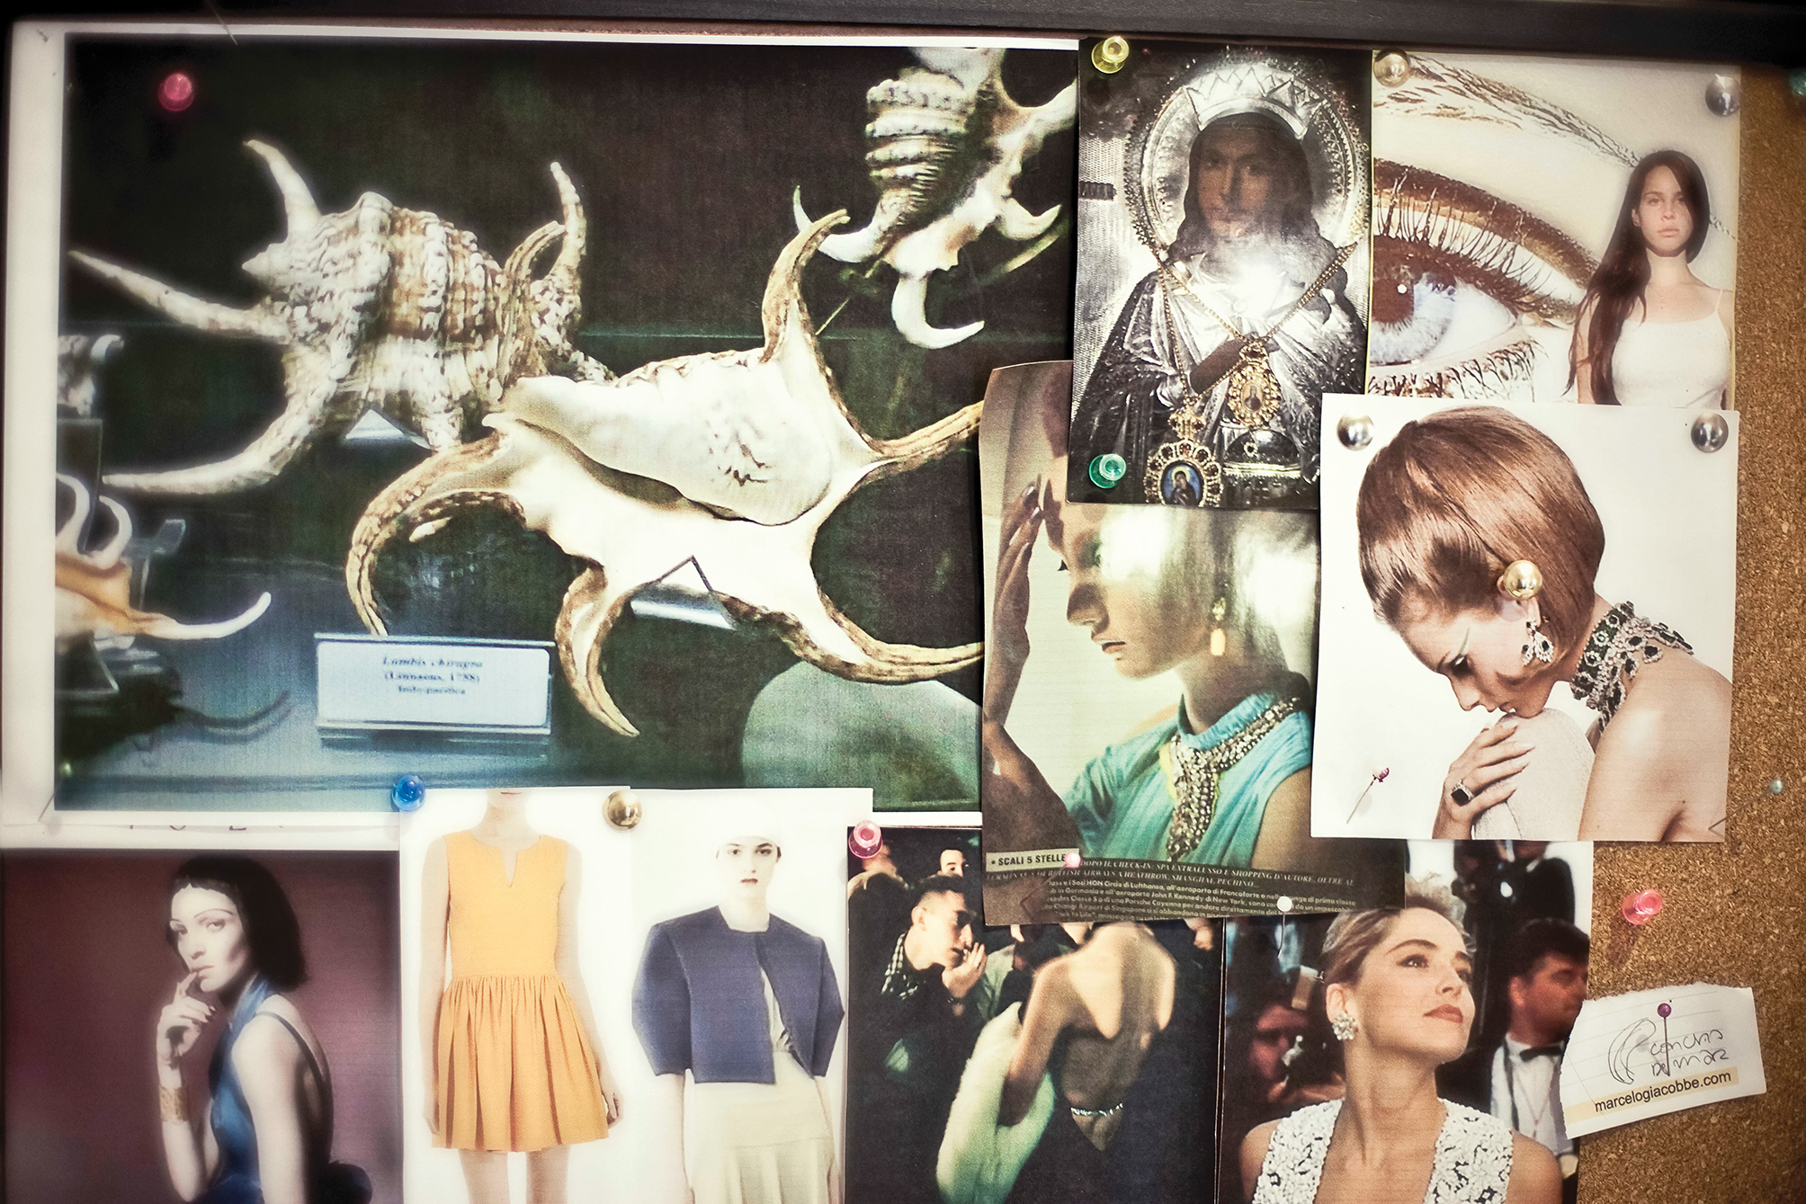
Task: Click the pink pushpin on crowd photo
Action: coord(865,834)
